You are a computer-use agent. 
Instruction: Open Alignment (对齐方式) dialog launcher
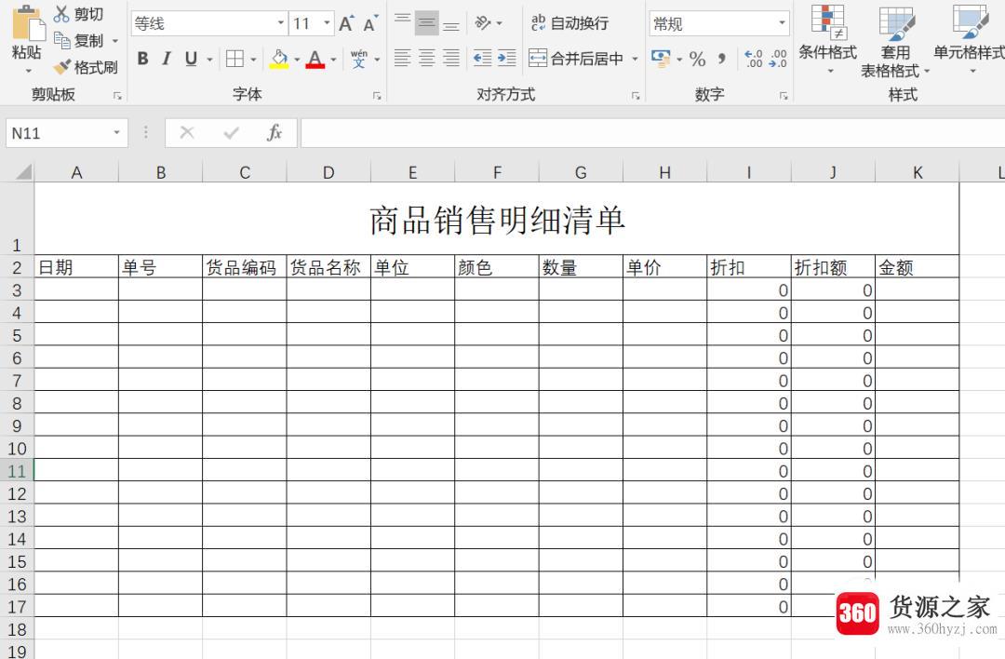click(636, 96)
